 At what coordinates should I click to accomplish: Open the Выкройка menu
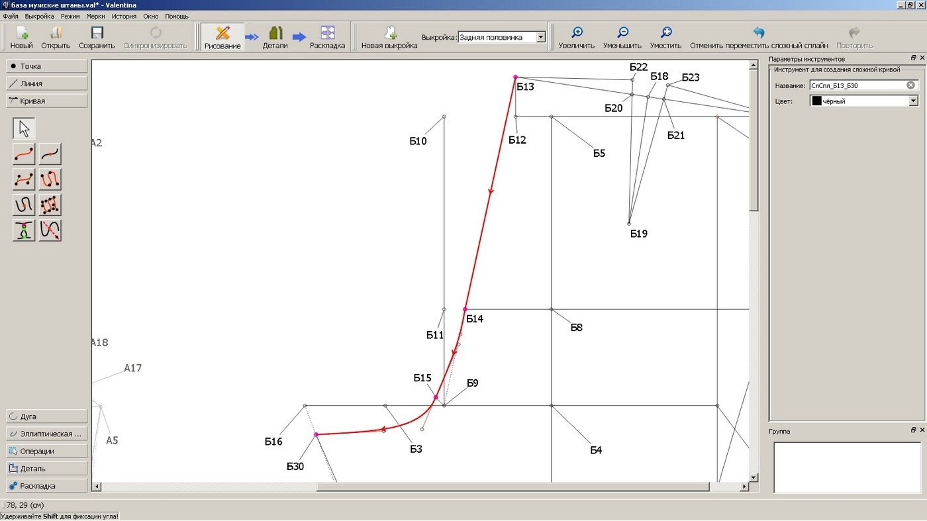point(40,16)
